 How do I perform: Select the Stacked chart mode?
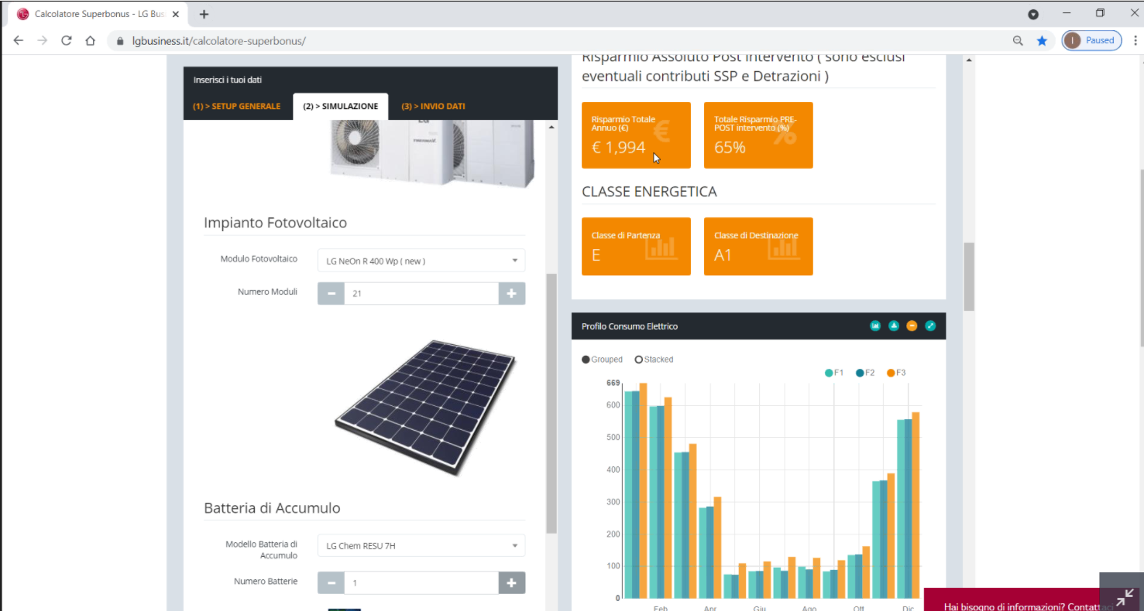(654, 360)
